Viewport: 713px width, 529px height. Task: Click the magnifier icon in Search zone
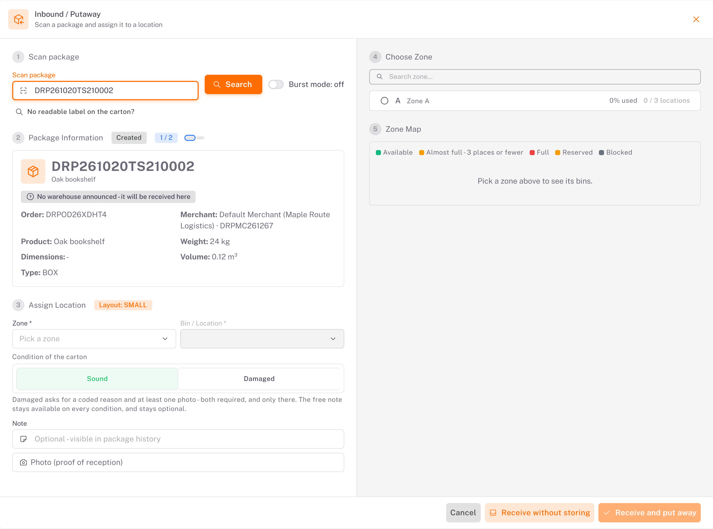click(x=380, y=77)
